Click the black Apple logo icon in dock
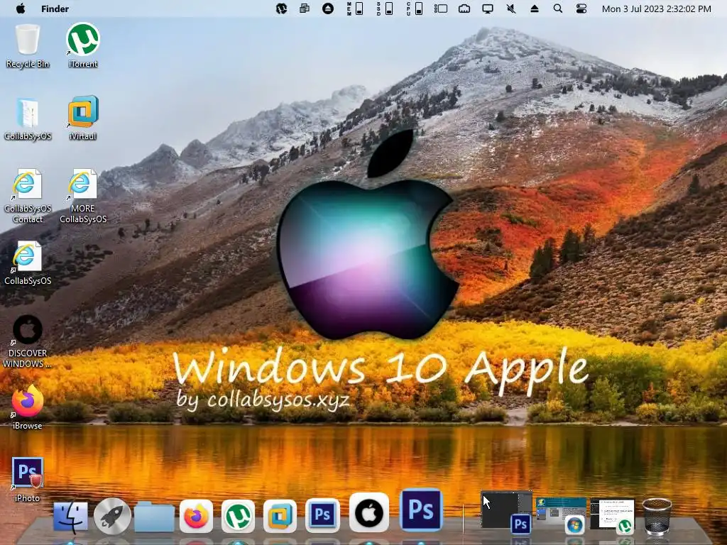 pos(368,512)
